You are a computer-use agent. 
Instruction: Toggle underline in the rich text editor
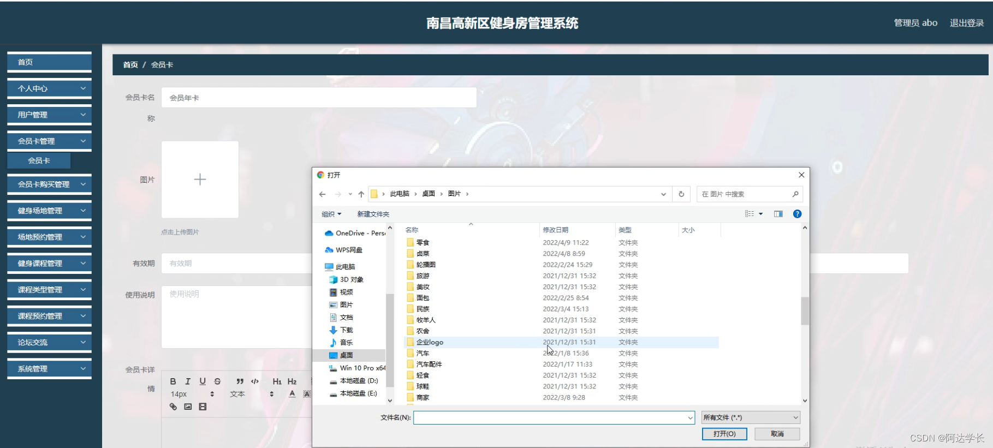coord(203,381)
